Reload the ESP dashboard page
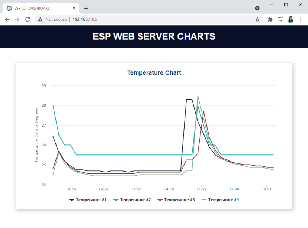 coord(28,19)
